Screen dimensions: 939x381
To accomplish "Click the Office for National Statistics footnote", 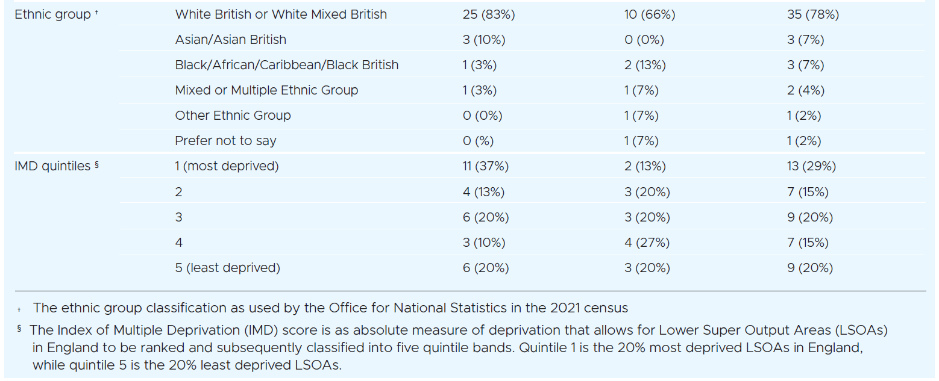I will point(330,308).
